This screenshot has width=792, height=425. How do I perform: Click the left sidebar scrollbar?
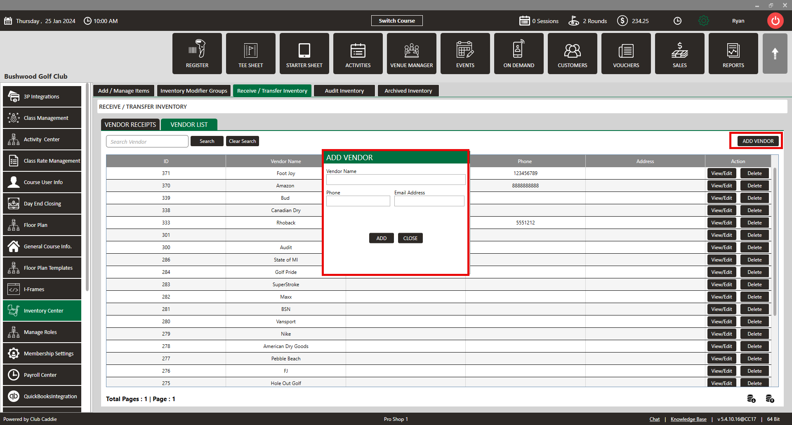tap(87, 187)
